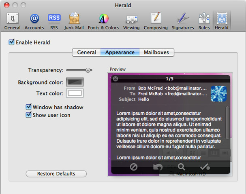
Task: Close the preview notification with X icon
Action: 116,79
